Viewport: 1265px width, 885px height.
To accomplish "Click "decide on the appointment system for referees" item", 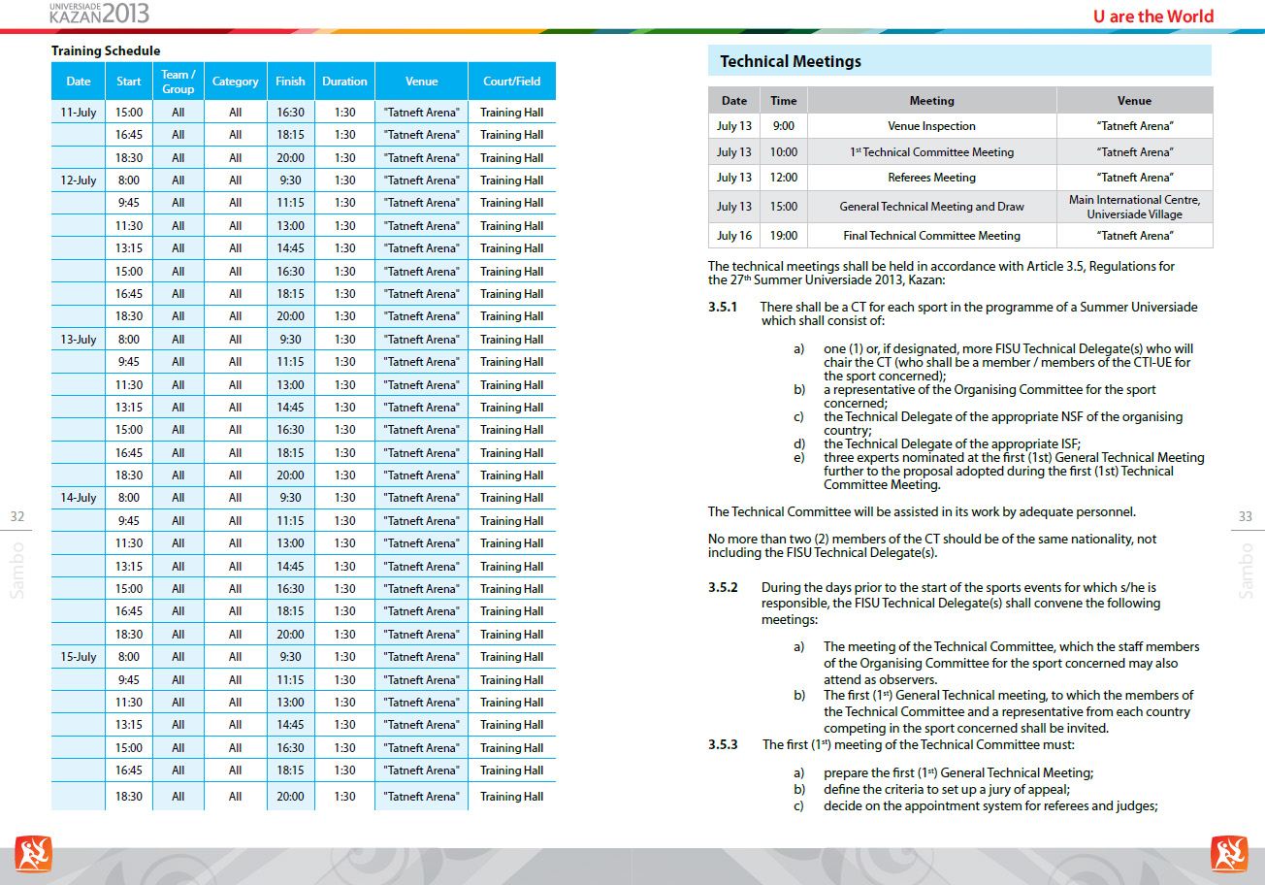I will pyautogui.click(x=990, y=806).
